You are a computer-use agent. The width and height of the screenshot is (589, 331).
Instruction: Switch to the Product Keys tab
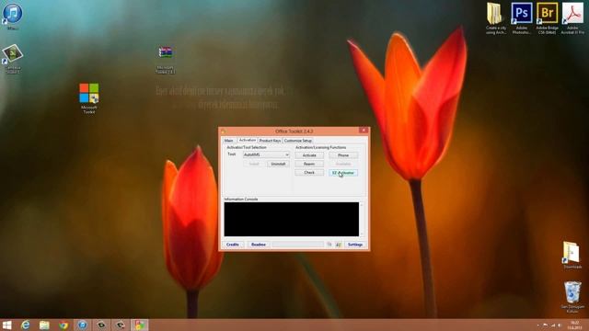point(270,141)
